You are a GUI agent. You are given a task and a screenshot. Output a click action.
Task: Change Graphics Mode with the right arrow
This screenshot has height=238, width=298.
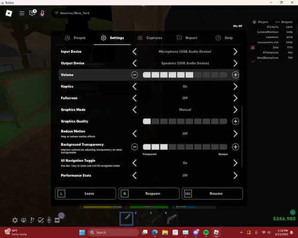235,109
